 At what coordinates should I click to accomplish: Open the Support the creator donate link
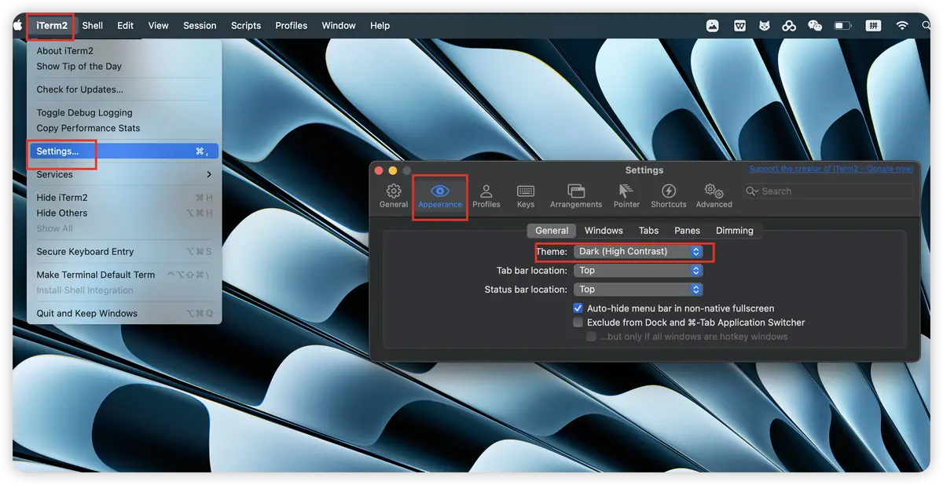(831, 169)
